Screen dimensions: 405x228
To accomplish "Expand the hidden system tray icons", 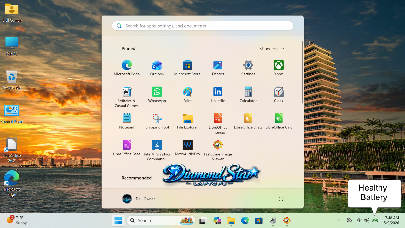I will (x=339, y=220).
